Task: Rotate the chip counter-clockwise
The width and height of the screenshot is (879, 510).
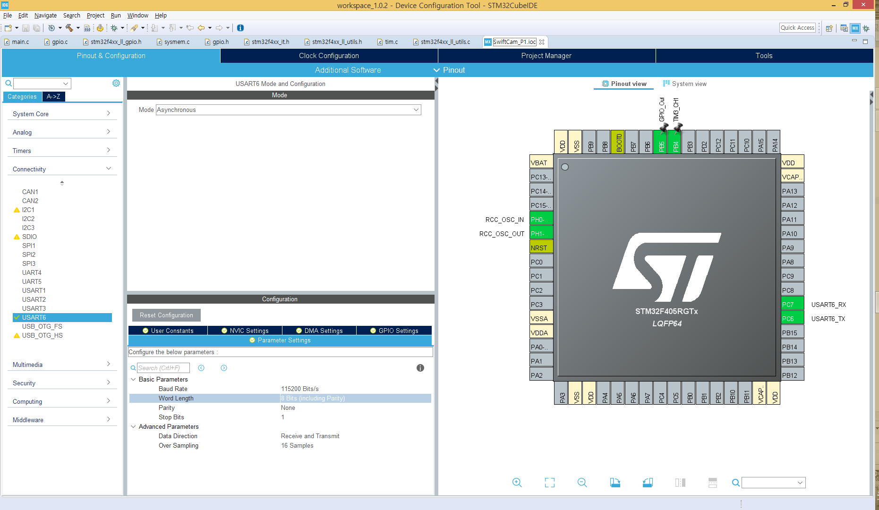Action: (648, 483)
